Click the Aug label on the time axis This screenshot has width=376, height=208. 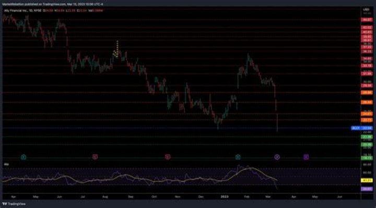(105, 197)
